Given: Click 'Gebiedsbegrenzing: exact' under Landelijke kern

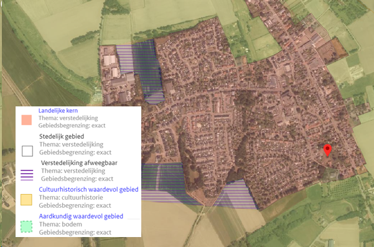Looking at the screenshot, I should coord(72,126).
